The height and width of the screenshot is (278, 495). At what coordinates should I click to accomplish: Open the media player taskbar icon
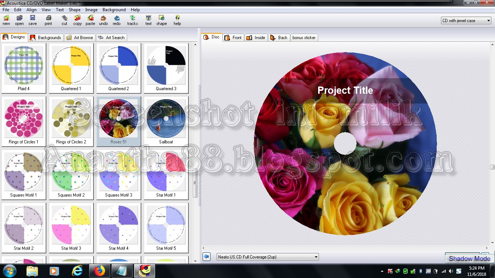(54, 271)
